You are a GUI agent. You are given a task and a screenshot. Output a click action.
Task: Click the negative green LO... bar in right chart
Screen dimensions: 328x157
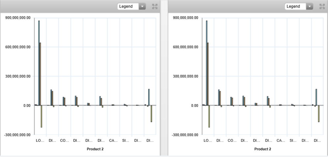click(x=209, y=116)
